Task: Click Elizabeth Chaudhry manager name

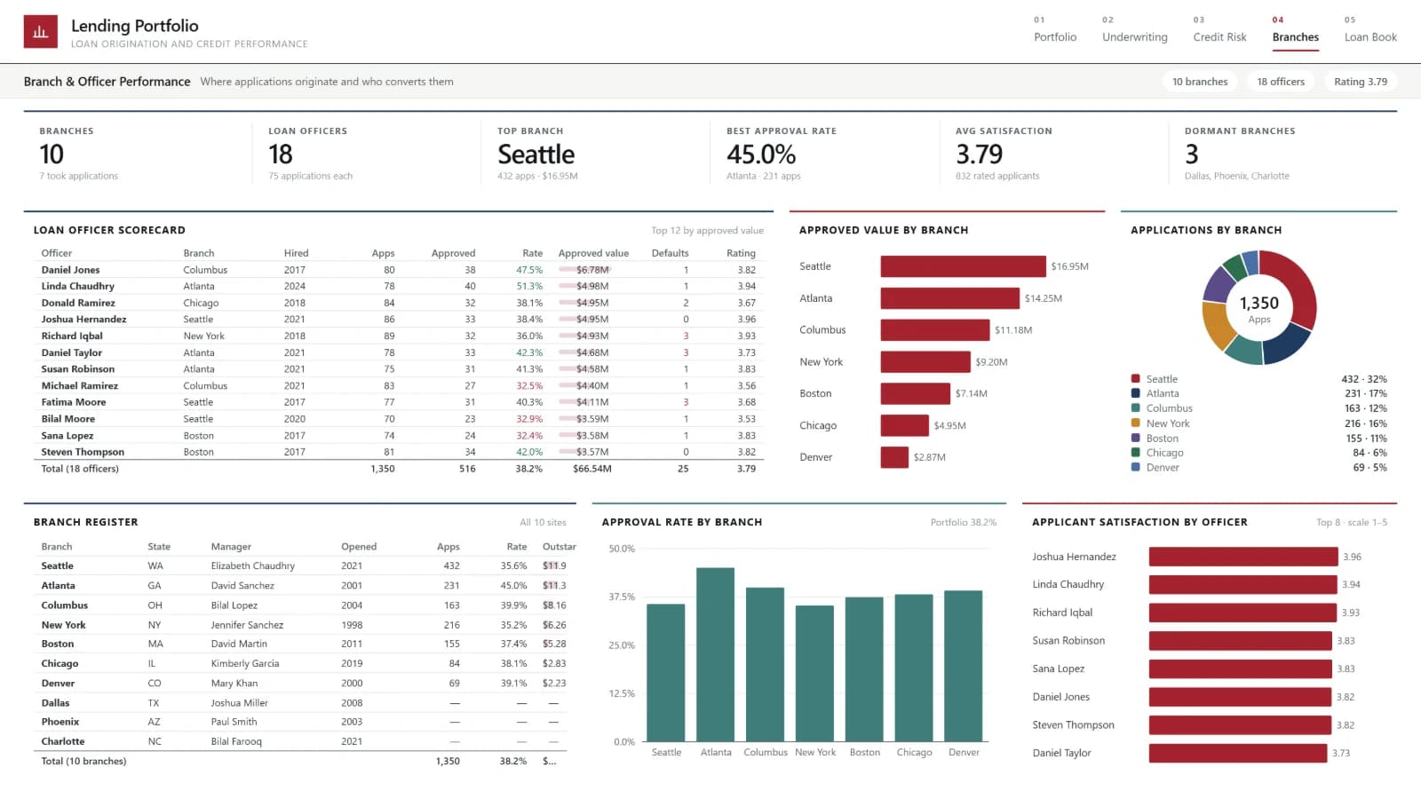Action: 253,566
